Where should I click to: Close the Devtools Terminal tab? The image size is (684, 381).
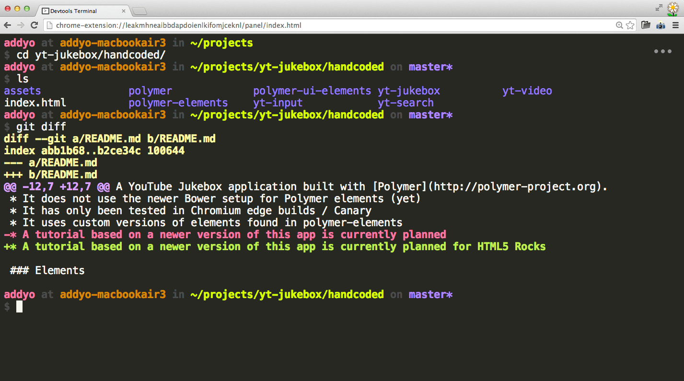click(x=123, y=10)
